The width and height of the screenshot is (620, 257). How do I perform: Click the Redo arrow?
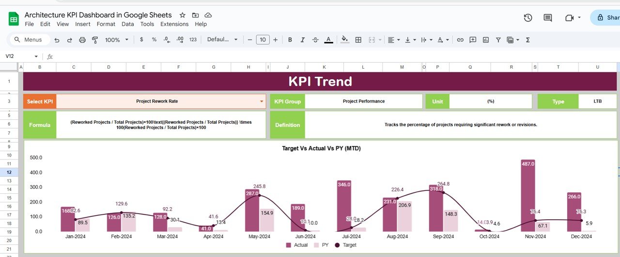(x=69, y=40)
